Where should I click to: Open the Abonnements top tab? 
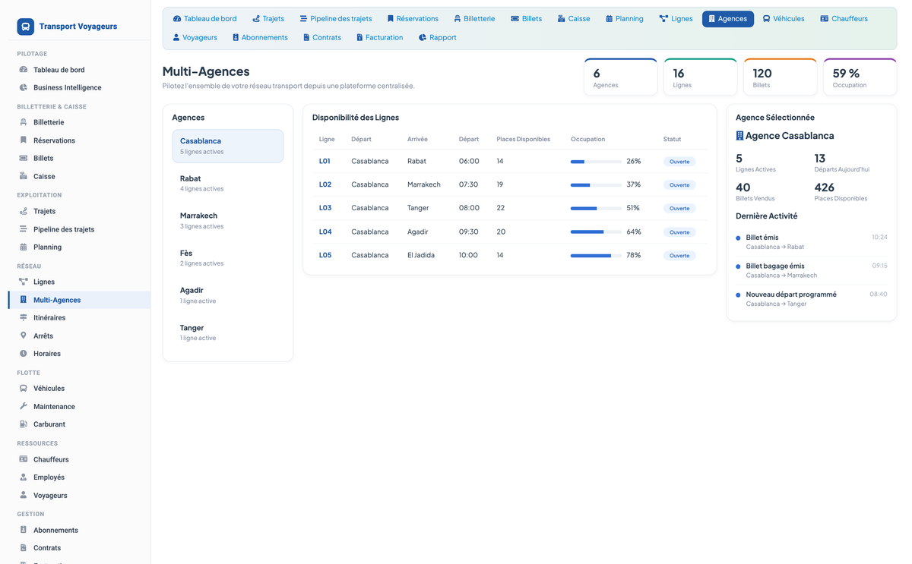[x=260, y=37]
